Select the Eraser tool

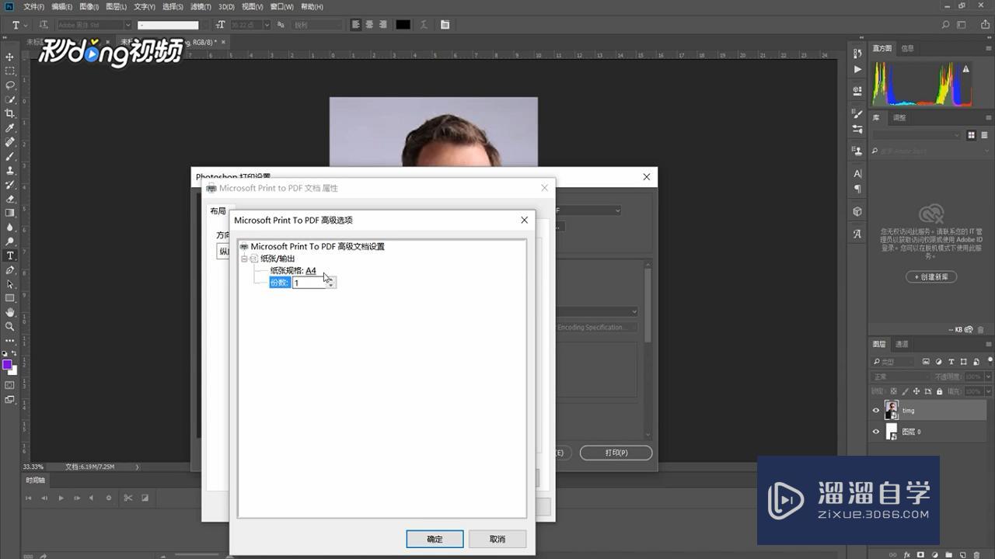click(10, 199)
